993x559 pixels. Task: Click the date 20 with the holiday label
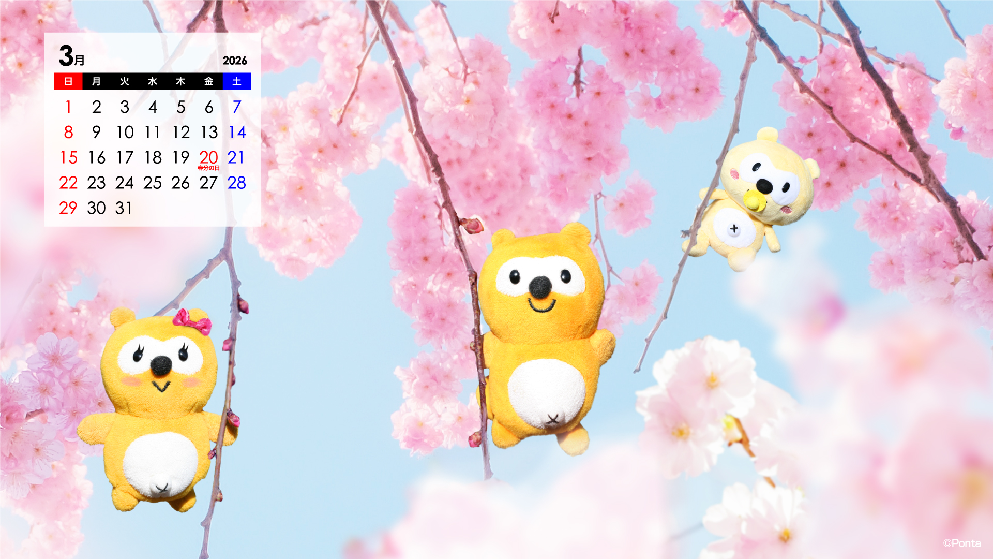(x=208, y=157)
